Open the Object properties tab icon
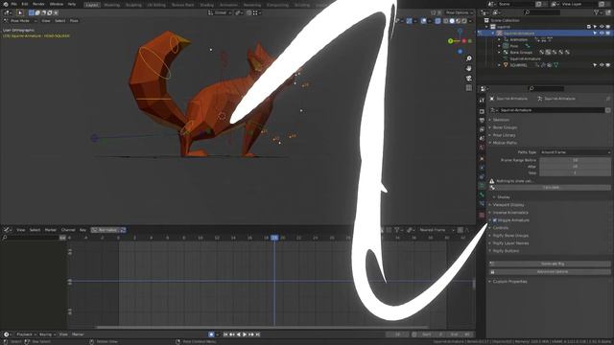The image size is (614, 345). [482, 158]
